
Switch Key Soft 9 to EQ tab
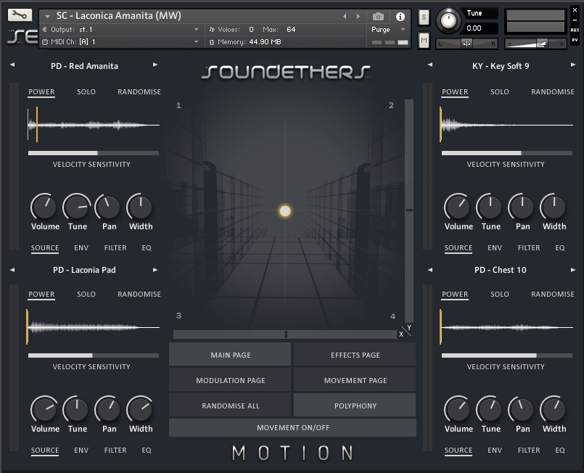(560, 247)
